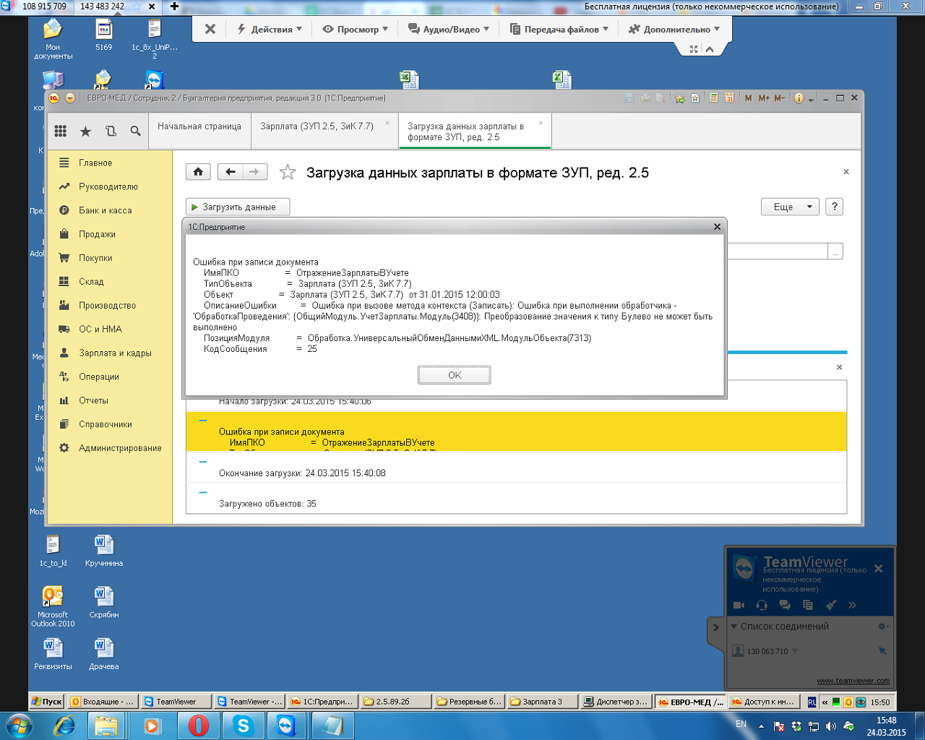
Task: Open 'Зарплата и кадры' section
Action: [115, 353]
